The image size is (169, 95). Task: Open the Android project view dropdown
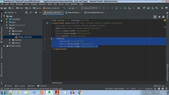click(x=10, y=12)
